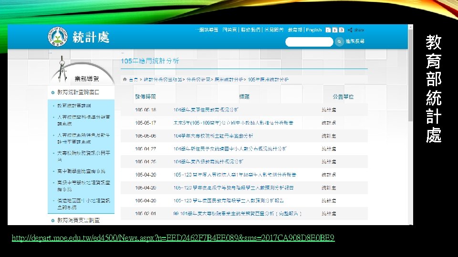Click 分析與研究 breadcrumb link

click(198, 79)
